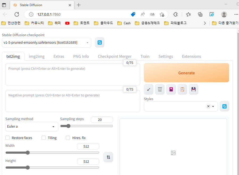
Task: Open the Extensions tab
Action: click(191, 56)
